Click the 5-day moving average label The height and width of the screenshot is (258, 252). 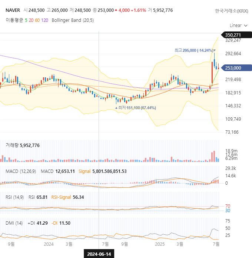(x=26, y=20)
